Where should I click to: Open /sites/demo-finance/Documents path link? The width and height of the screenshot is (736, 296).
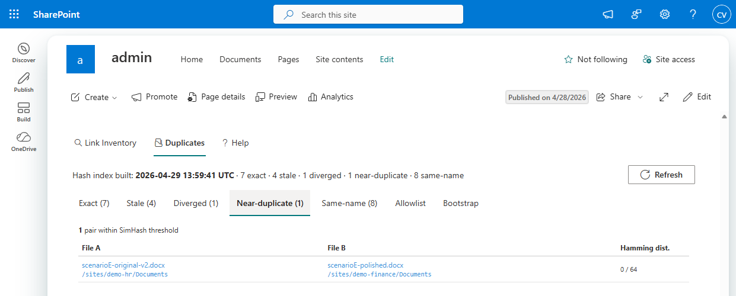(380, 274)
